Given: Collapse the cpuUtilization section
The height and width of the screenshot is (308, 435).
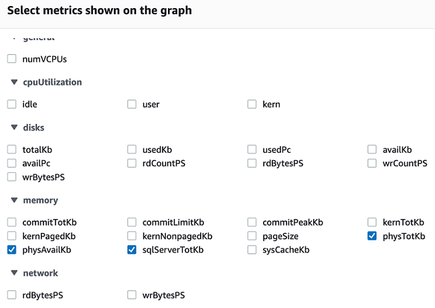Looking at the screenshot, I should tap(13, 82).
